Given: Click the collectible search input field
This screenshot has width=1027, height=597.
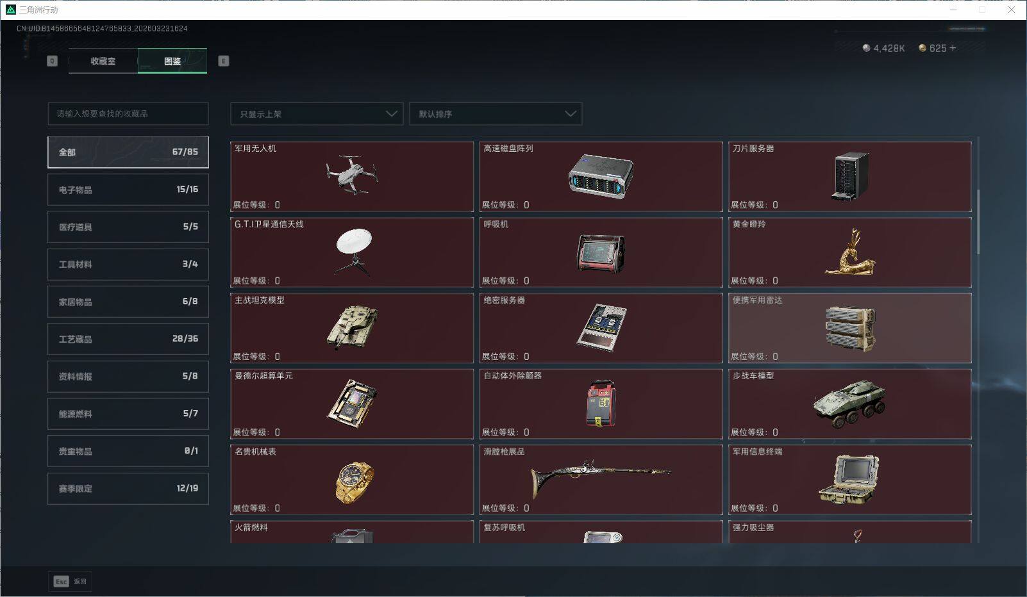Looking at the screenshot, I should [x=128, y=113].
